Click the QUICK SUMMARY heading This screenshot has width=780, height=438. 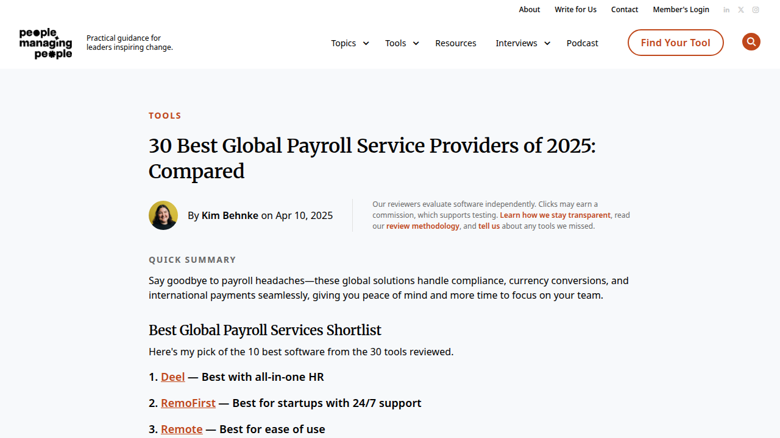point(193,260)
